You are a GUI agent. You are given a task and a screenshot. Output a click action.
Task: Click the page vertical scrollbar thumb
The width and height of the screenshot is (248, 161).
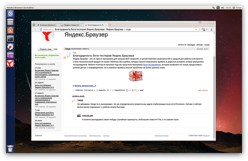click(214, 97)
